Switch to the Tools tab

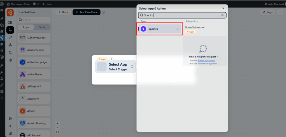[42, 27]
